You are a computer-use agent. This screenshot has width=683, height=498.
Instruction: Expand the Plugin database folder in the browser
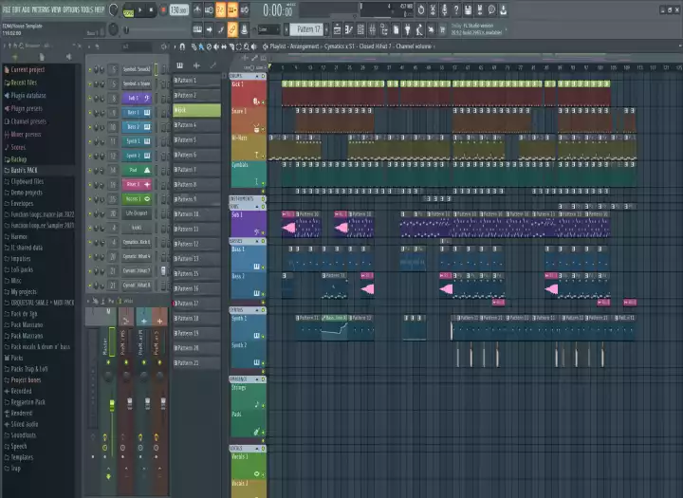[x=25, y=96]
